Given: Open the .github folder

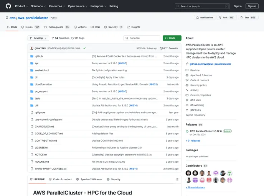Looking at the screenshot, I should (39, 56).
